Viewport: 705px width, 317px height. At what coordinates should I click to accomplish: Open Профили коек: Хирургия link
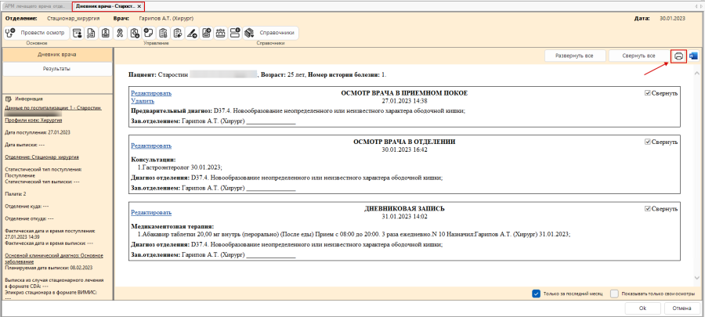tap(33, 121)
